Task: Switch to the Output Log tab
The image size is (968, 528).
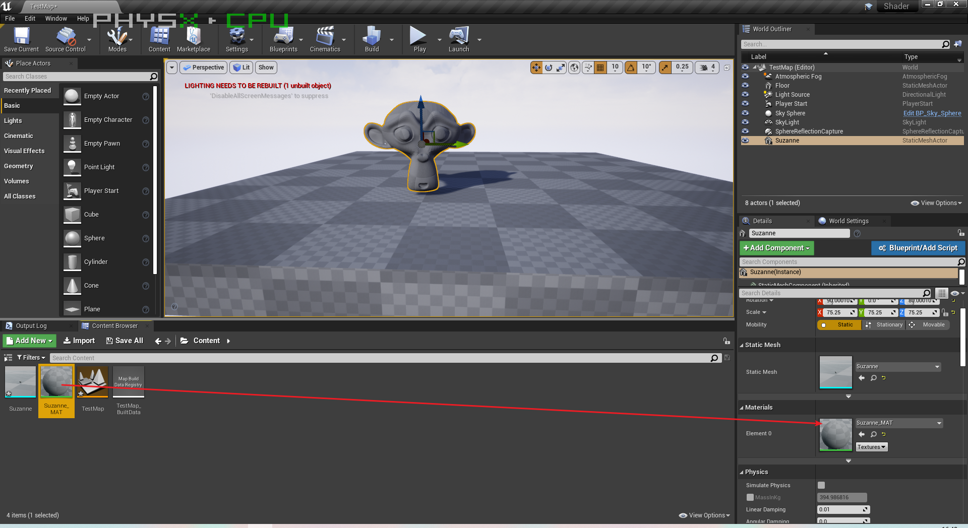Action: coord(31,326)
